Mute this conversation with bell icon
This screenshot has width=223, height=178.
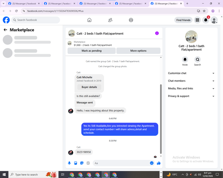coord(185,60)
